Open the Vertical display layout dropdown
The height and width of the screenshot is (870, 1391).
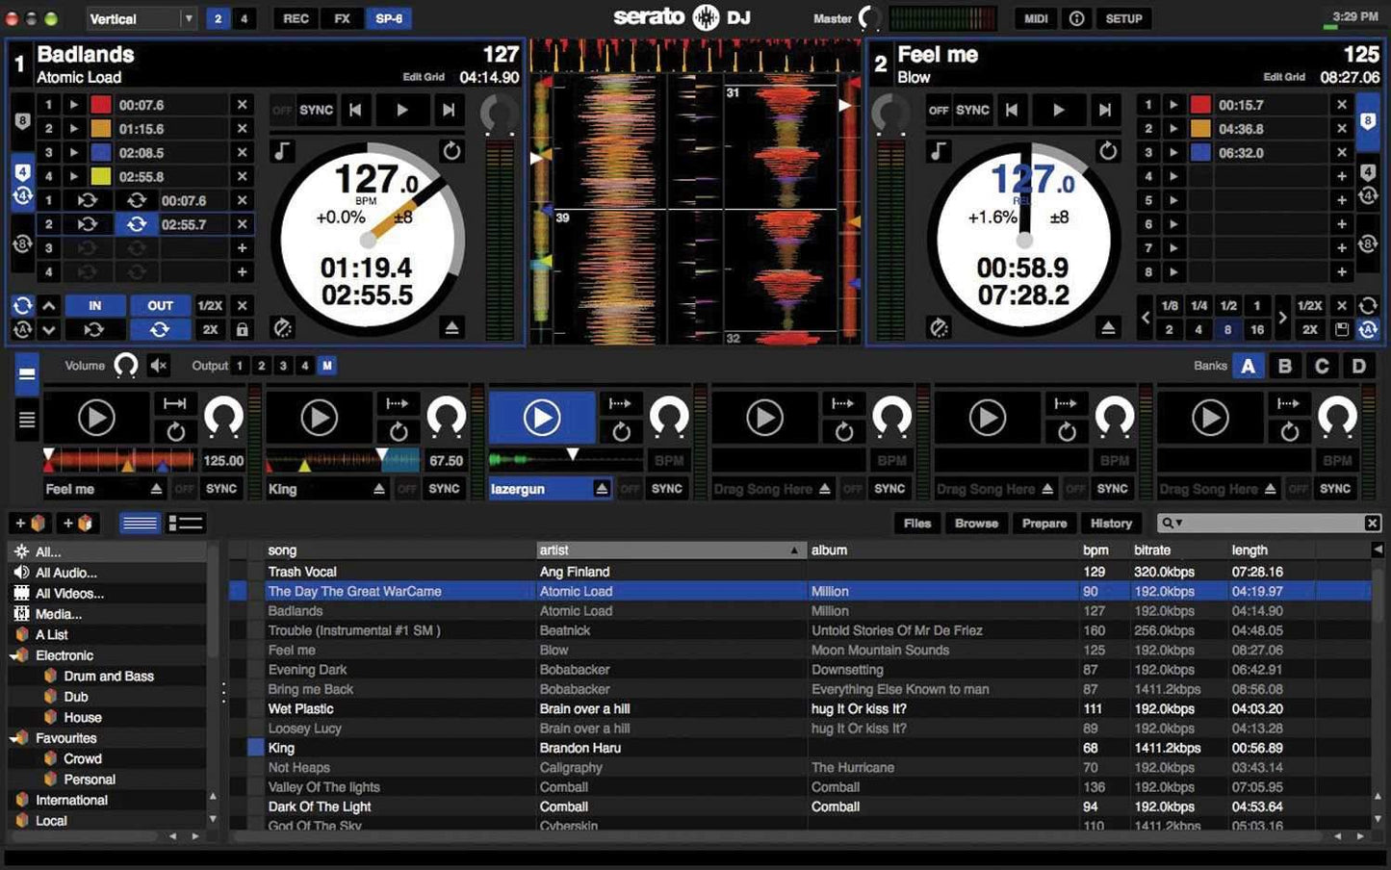click(x=142, y=18)
